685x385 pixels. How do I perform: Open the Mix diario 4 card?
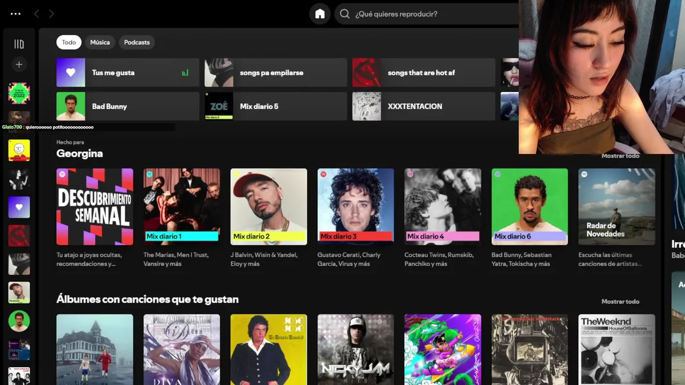443,207
